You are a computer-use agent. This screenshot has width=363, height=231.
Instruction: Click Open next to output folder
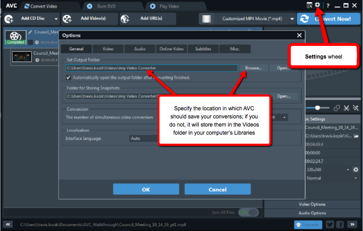click(x=284, y=68)
